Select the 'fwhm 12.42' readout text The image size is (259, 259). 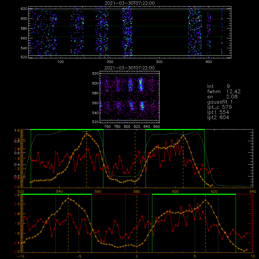[224, 91]
